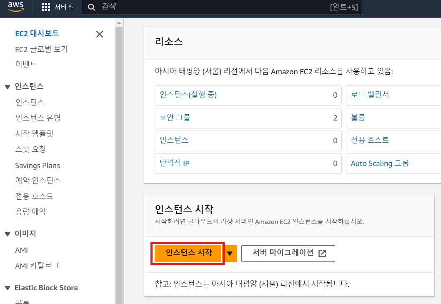The width and height of the screenshot is (441, 304).
Task: Open 전용 호스트 in sidebar
Action: pyautogui.click(x=34, y=196)
